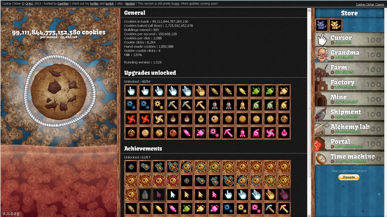Select the pink rocket upgrade icon

[x=241, y=133]
